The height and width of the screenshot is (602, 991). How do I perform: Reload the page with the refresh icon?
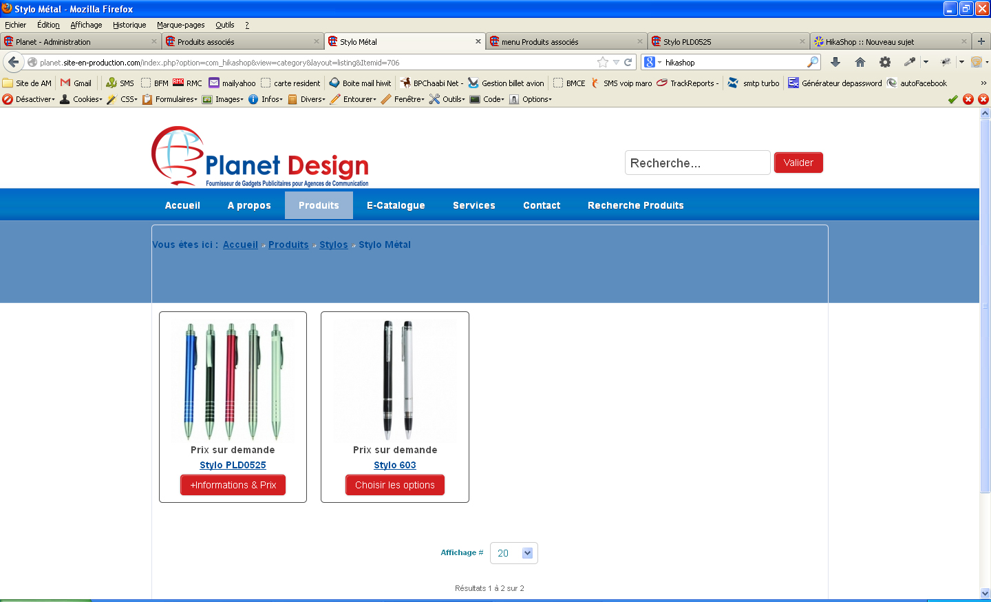pyautogui.click(x=628, y=62)
